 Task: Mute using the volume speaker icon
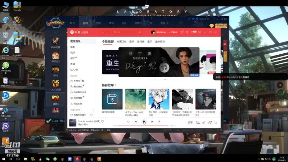tap(204, 123)
